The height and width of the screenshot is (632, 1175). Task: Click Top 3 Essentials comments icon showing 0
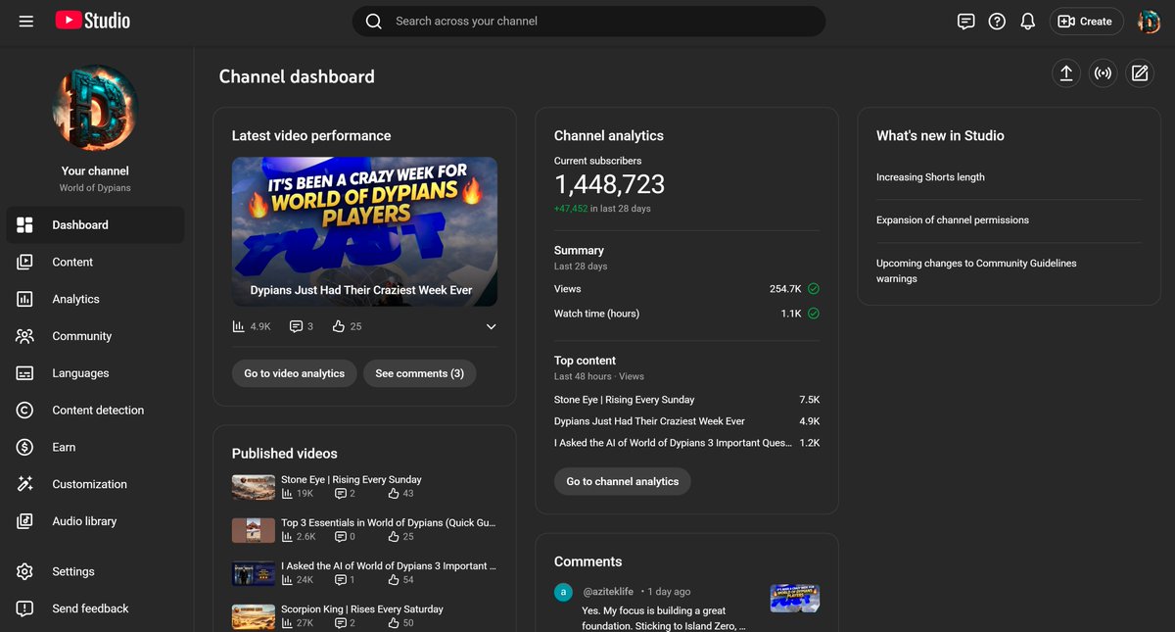pyautogui.click(x=341, y=537)
